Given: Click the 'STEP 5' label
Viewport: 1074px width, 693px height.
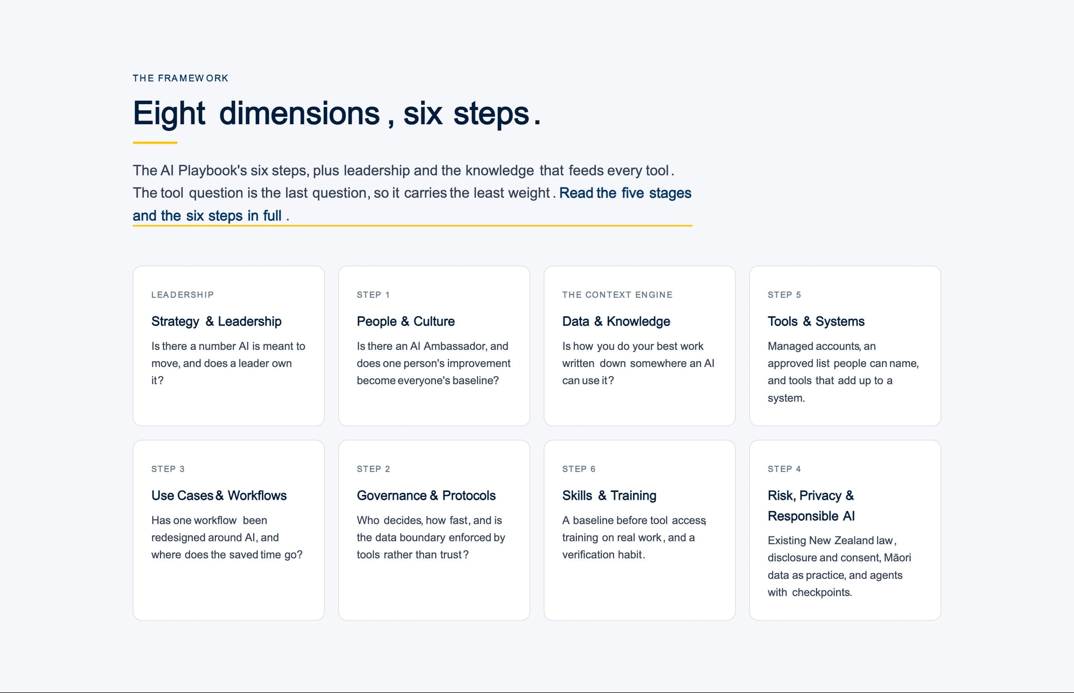Looking at the screenshot, I should [x=784, y=295].
